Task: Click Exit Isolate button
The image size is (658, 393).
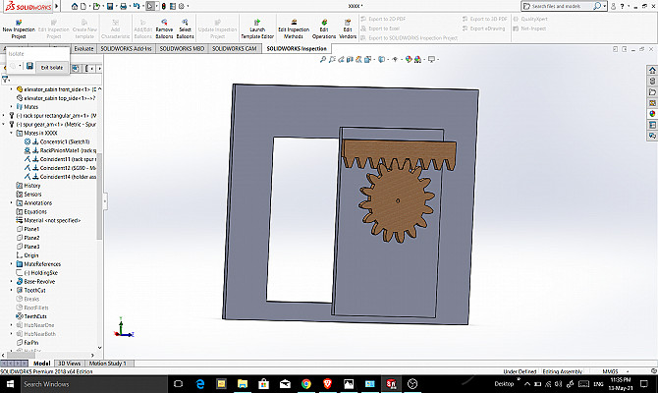Action: click(x=52, y=66)
